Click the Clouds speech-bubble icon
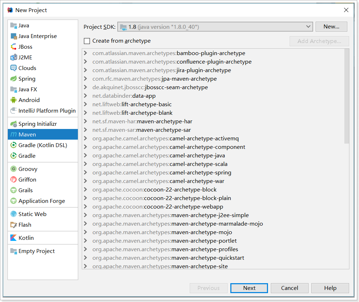The height and width of the screenshot is (302, 359). (14, 68)
